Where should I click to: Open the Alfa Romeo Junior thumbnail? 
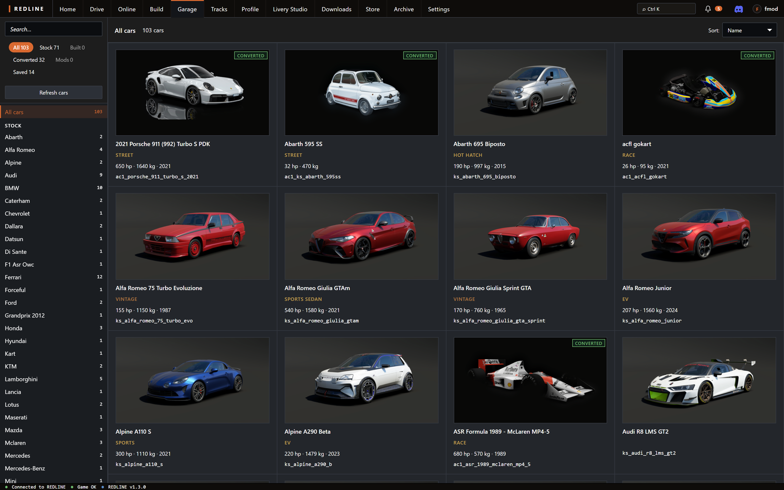699,236
